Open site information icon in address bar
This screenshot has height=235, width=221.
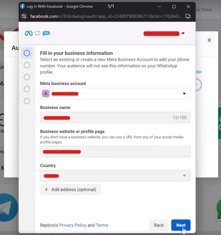point(24,16)
